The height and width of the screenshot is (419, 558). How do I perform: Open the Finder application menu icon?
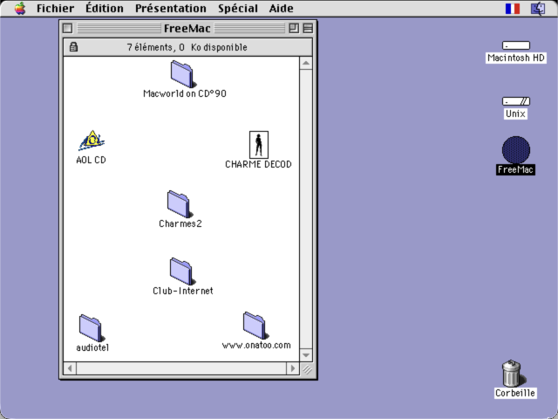538,8
